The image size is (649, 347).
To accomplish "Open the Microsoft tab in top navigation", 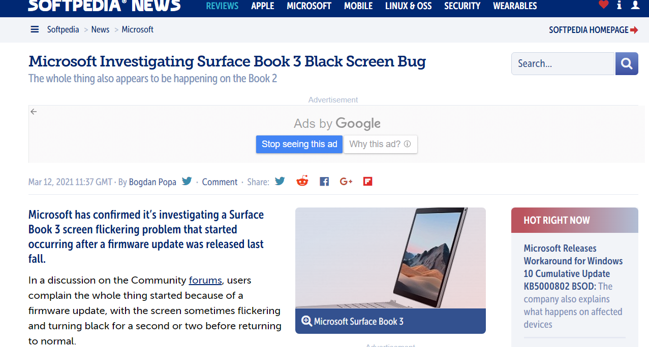I will coord(309,6).
